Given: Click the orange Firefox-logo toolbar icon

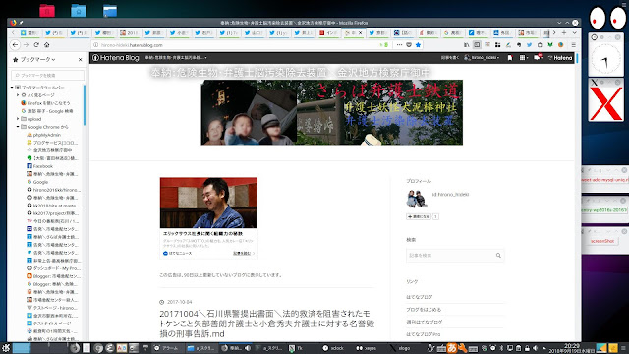Looking at the screenshot, I should point(561,45).
